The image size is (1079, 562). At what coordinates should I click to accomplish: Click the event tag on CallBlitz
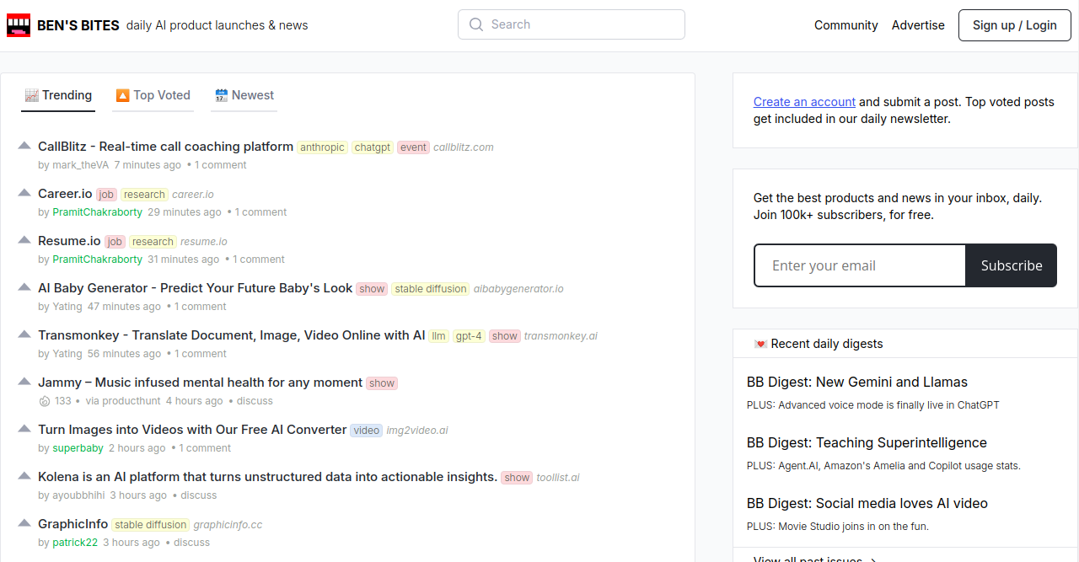(413, 147)
